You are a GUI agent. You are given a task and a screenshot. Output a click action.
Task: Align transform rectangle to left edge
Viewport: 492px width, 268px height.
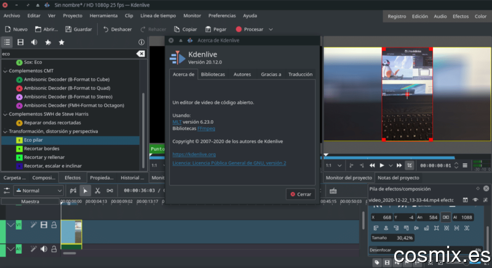click(376, 228)
